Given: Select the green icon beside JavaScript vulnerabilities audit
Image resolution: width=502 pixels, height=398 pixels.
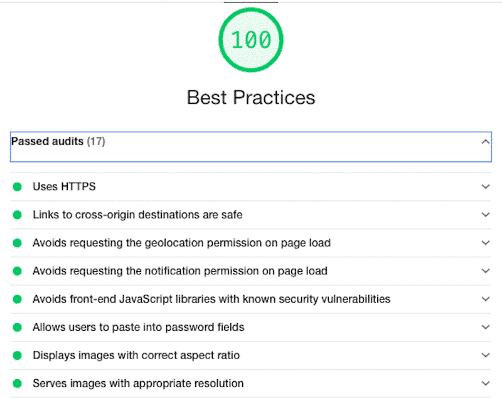Looking at the screenshot, I should tap(17, 299).
